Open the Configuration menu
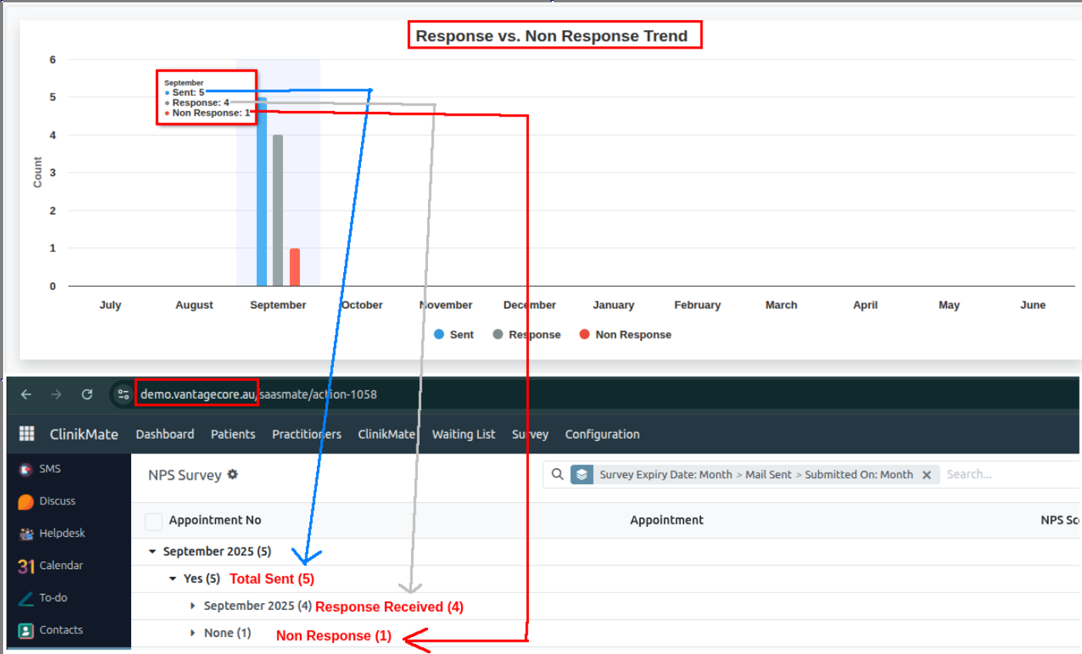This screenshot has width=1082, height=654. 602,434
